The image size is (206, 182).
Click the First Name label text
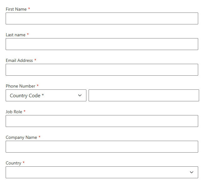tap(16, 9)
